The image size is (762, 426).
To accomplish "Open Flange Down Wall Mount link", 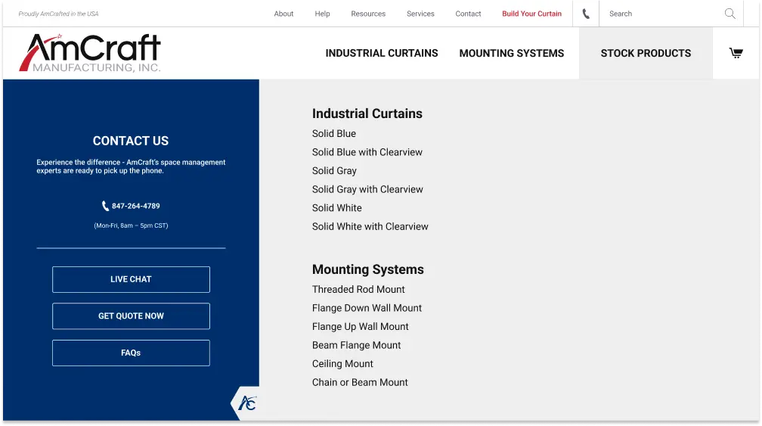I will 367,308.
